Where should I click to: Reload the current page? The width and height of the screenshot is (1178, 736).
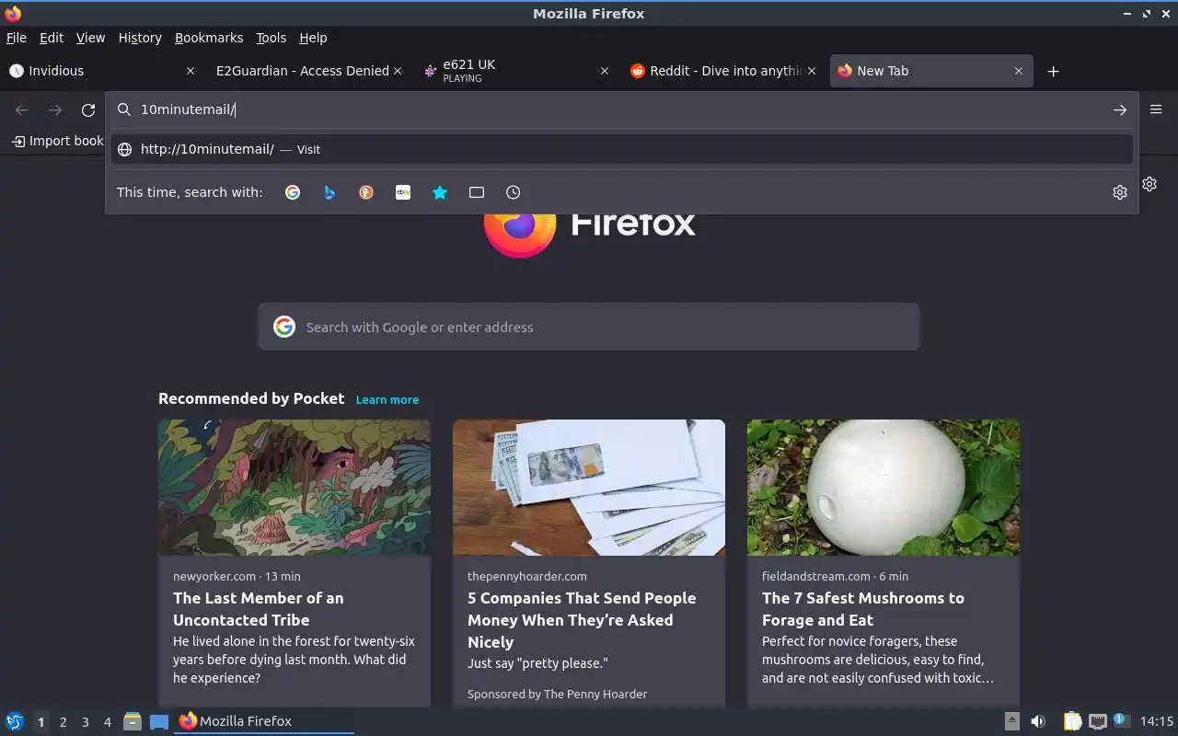(88, 109)
